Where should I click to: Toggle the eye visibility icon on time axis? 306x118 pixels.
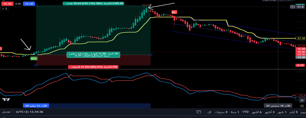pos(302,106)
